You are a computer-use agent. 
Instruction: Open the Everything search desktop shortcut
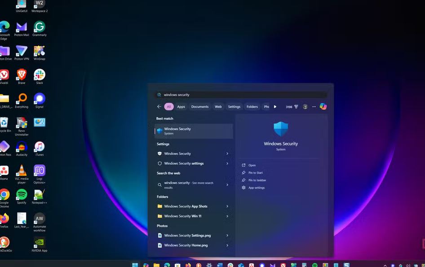[22, 101]
